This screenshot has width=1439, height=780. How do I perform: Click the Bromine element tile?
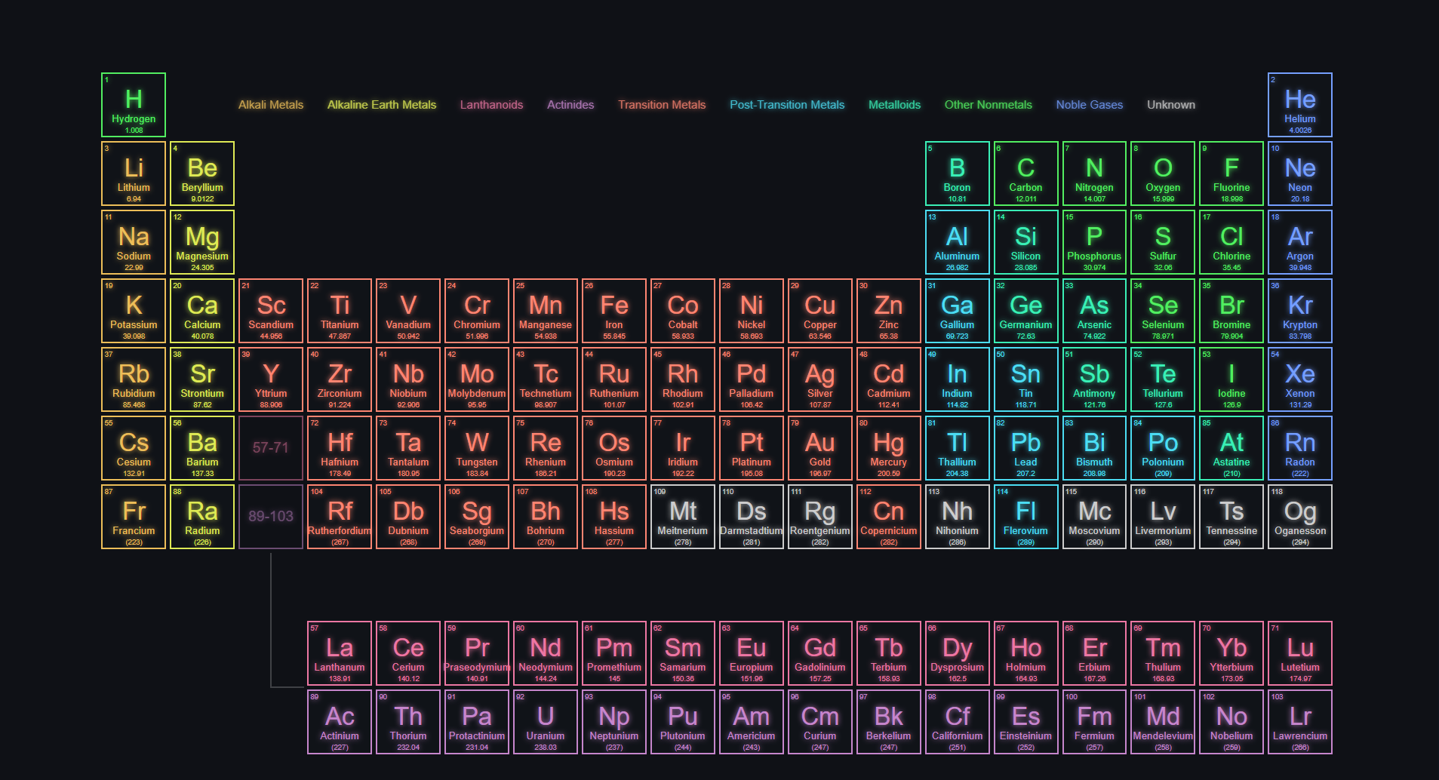[x=1231, y=311]
